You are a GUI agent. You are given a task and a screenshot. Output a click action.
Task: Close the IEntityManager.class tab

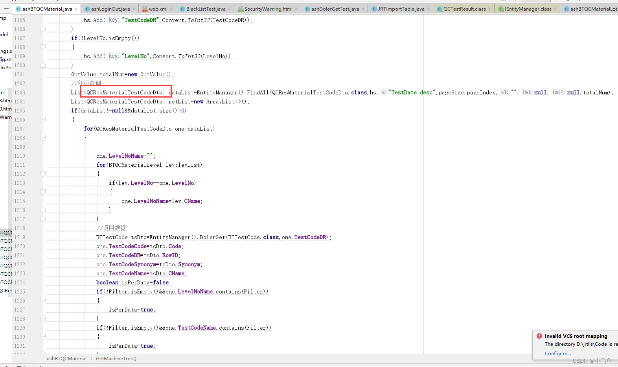tap(555, 9)
